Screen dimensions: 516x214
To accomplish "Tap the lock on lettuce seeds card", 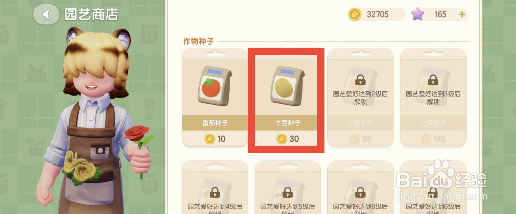I will (x=433, y=80).
